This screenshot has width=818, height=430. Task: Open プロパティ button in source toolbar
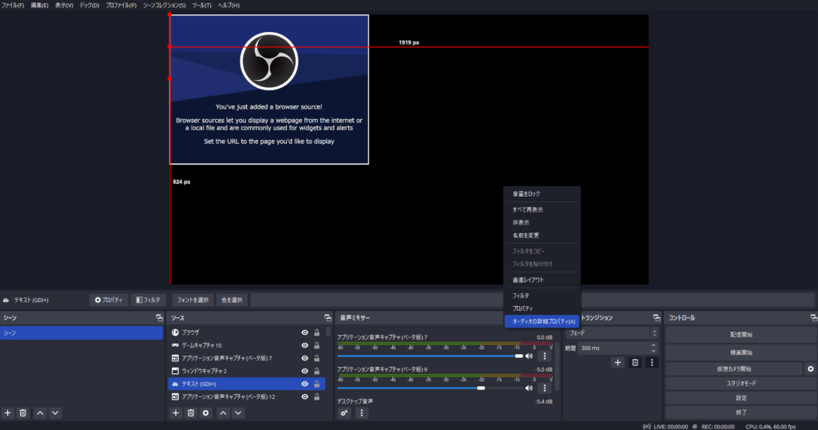(109, 300)
